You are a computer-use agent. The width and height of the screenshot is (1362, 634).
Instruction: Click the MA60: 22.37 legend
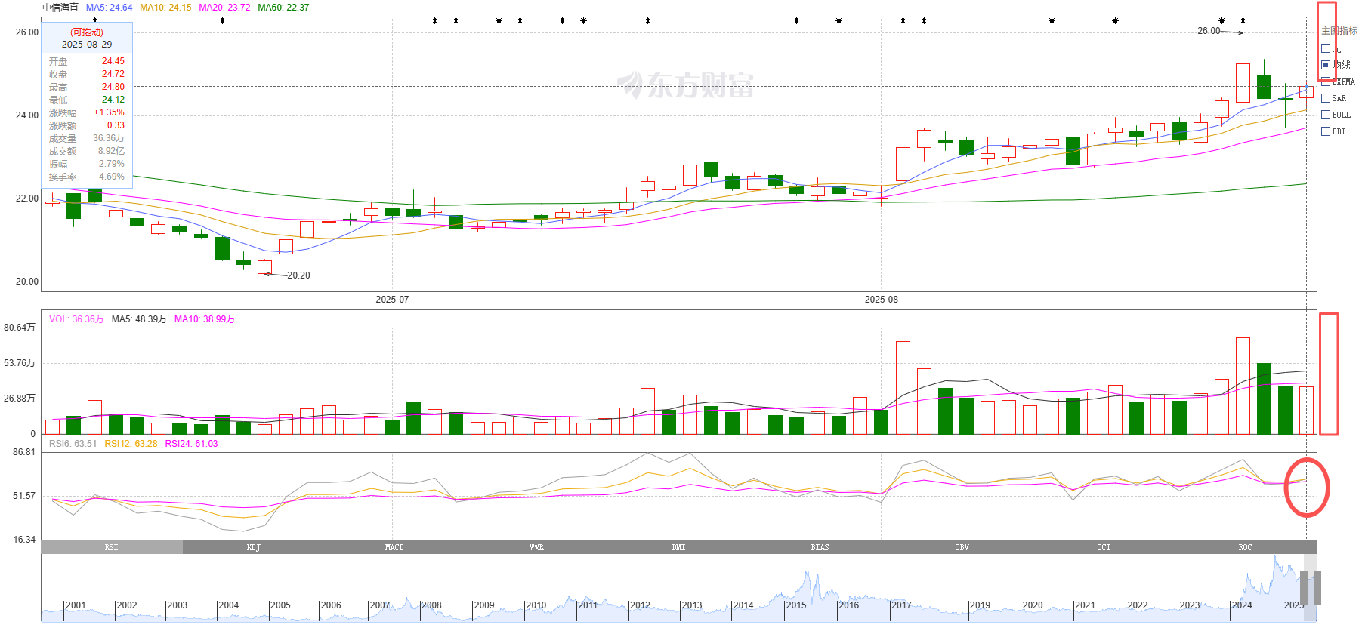(283, 8)
